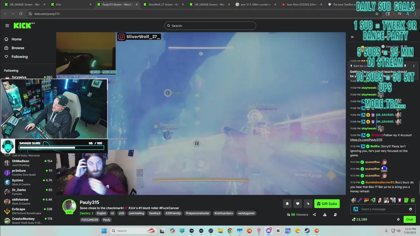Open furyseiva channel from Following list

(x=28, y=77)
